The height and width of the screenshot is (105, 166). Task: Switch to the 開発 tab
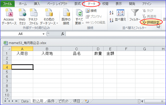(132, 4)
